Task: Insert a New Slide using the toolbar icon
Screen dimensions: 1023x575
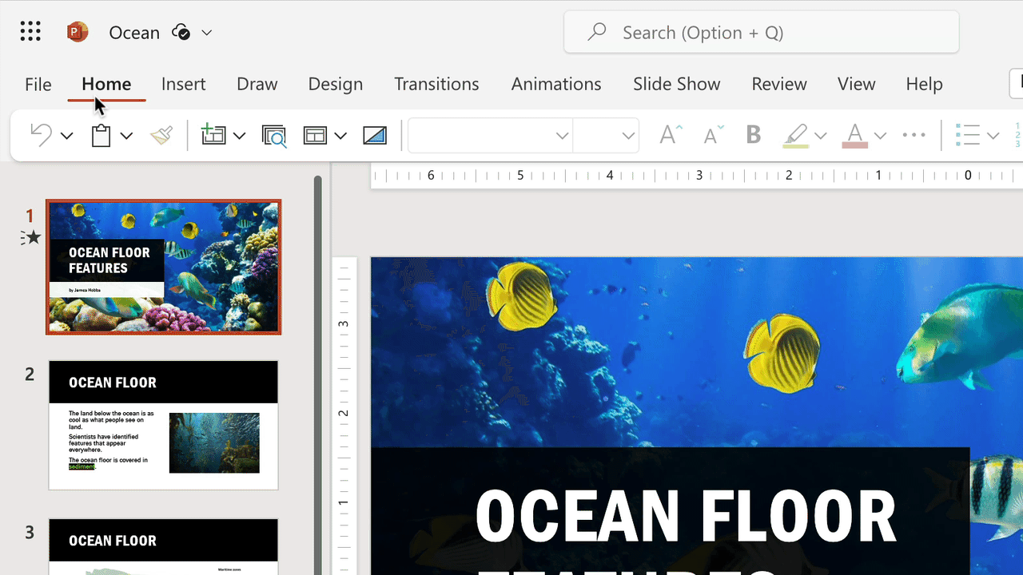Action: click(213, 135)
